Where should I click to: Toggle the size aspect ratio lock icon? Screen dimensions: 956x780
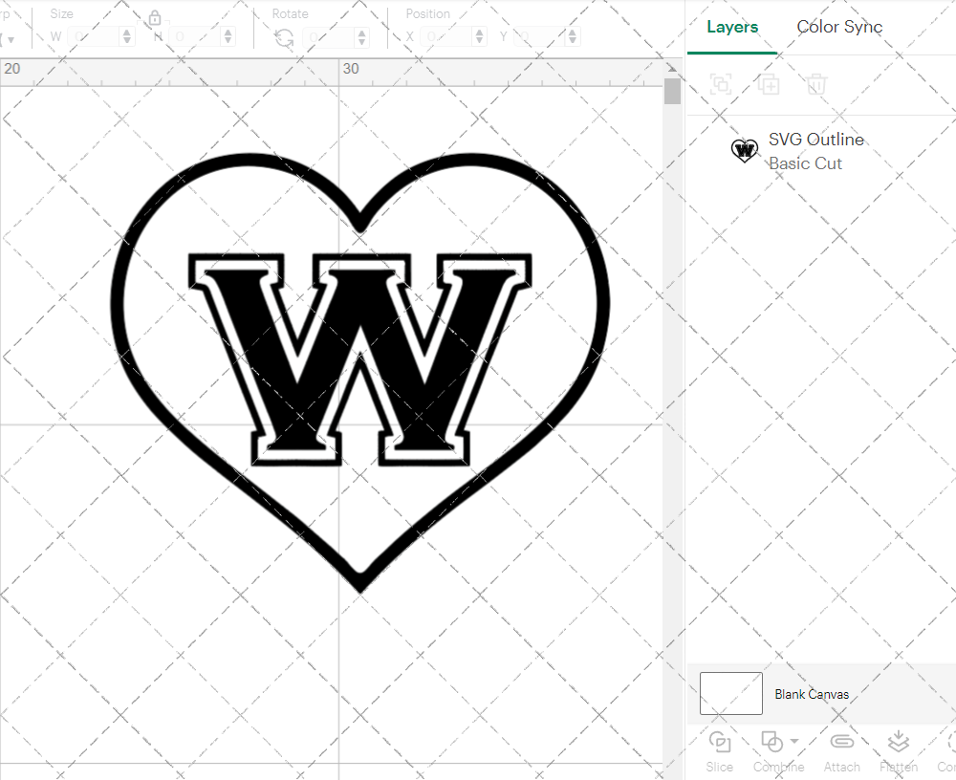point(155,18)
